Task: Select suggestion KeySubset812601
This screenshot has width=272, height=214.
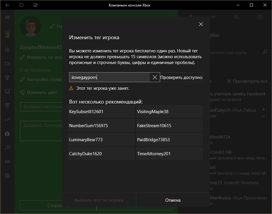Action: pos(101,112)
